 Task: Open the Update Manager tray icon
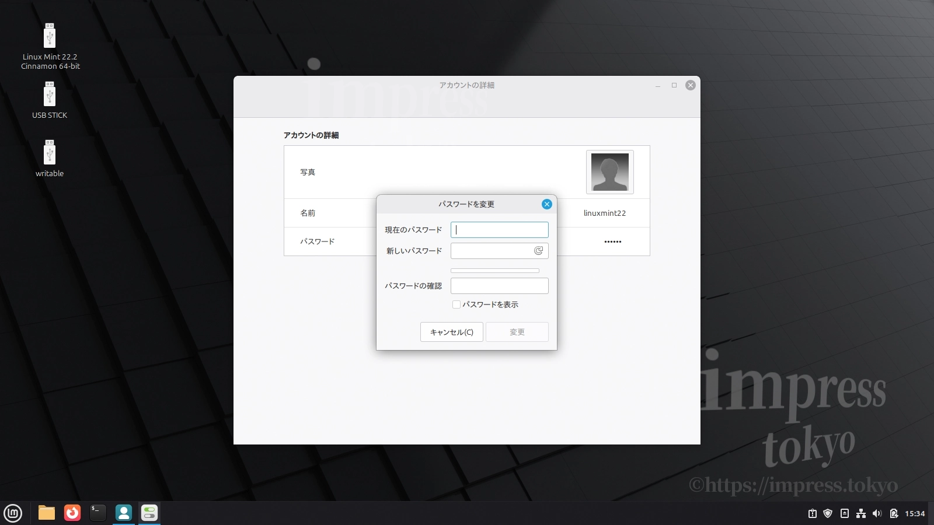813,513
